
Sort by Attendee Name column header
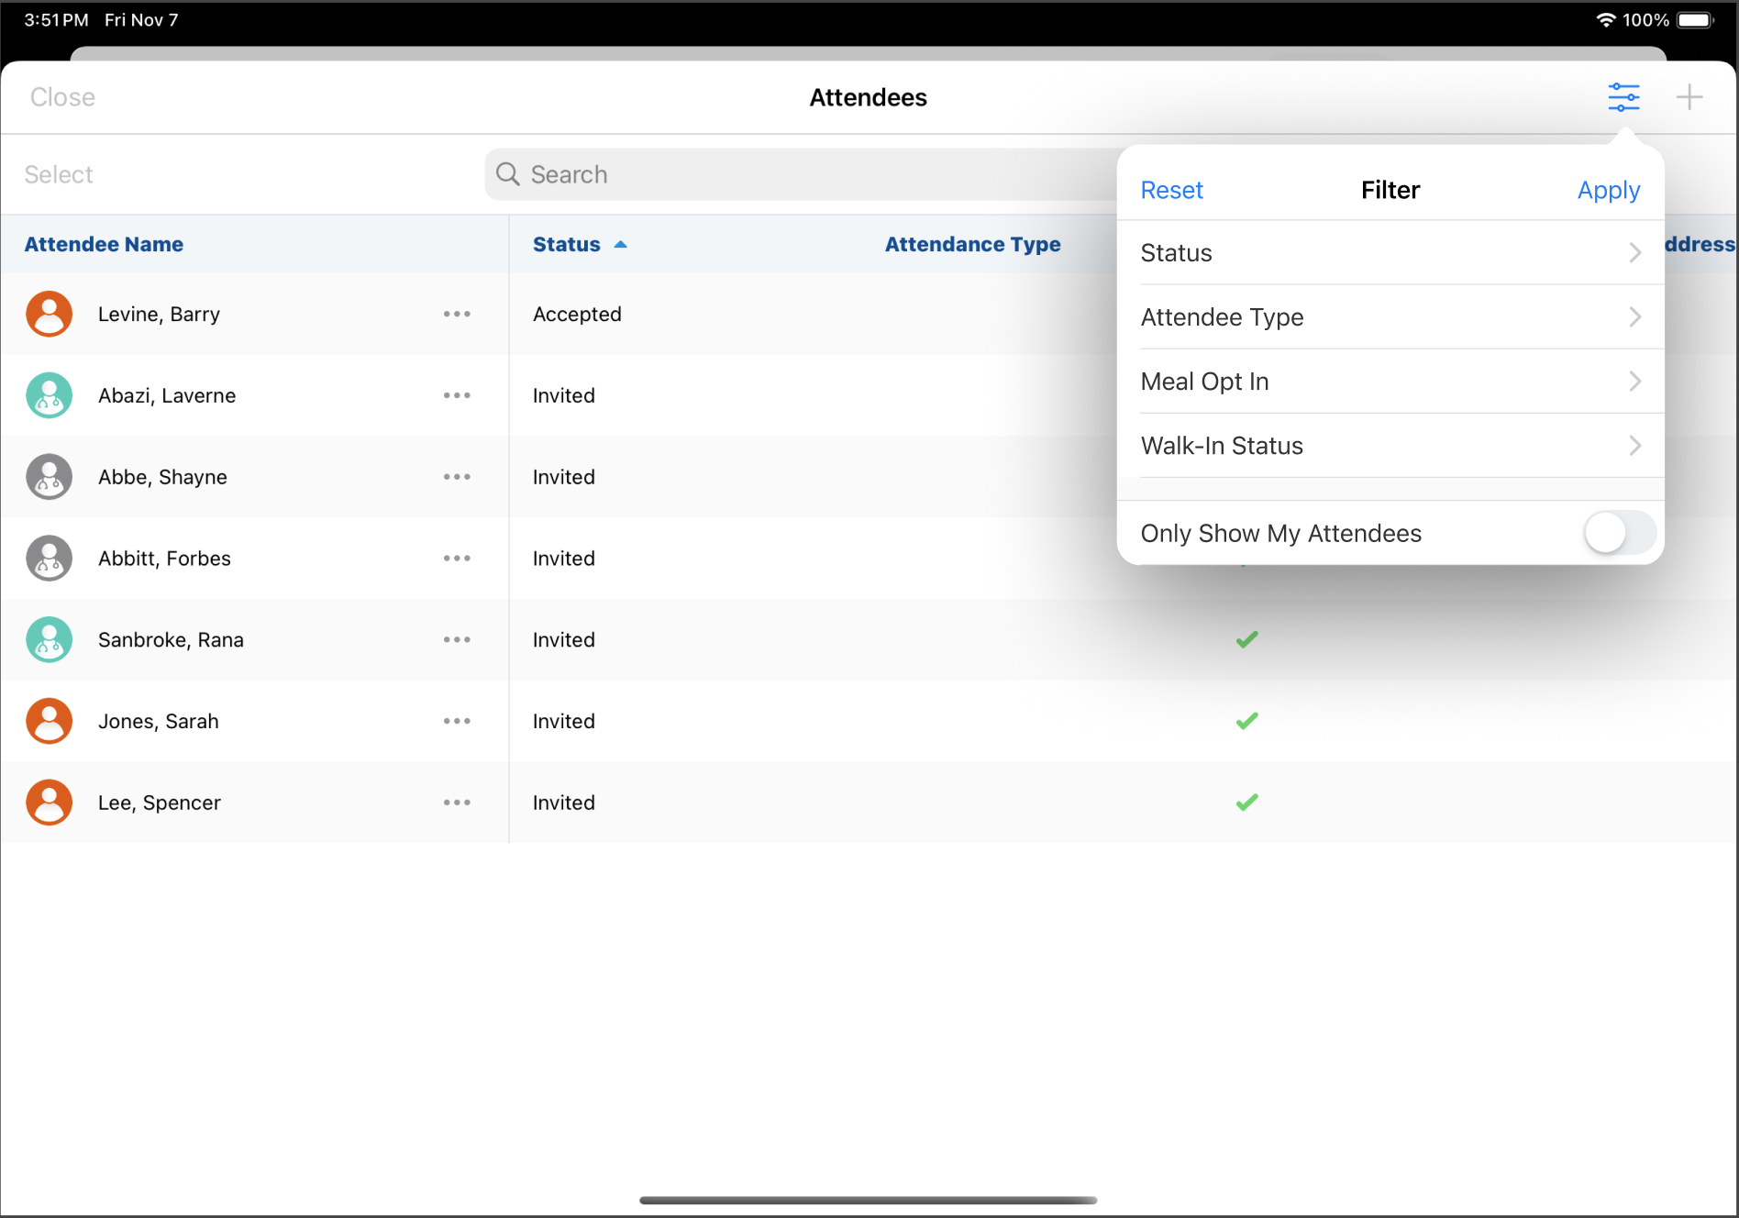tap(104, 244)
